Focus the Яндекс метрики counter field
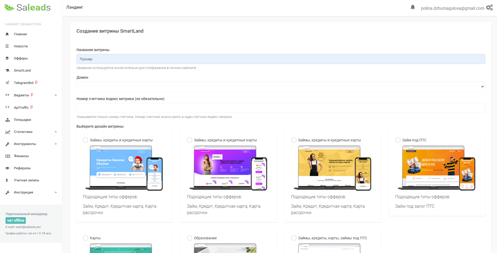The image size is (497, 253). click(281, 108)
